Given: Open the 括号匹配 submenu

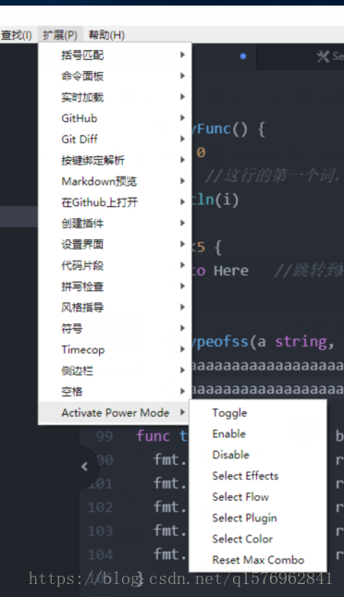Looking at the screenshot, I should pyautogui.click(x=115, y=55).
